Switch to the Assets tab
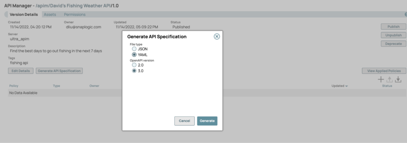The width and height of the screenshot is (407, 143). point(50,15)
